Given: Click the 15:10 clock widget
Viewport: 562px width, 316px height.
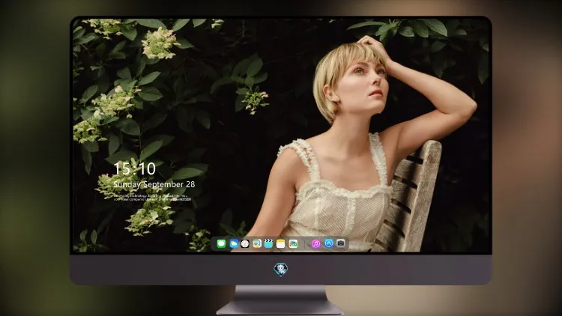Looking at the screenshot, I should point(134,168).
